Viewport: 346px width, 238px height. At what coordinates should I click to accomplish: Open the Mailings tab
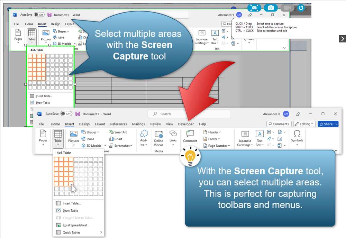[x=138, y=124]
